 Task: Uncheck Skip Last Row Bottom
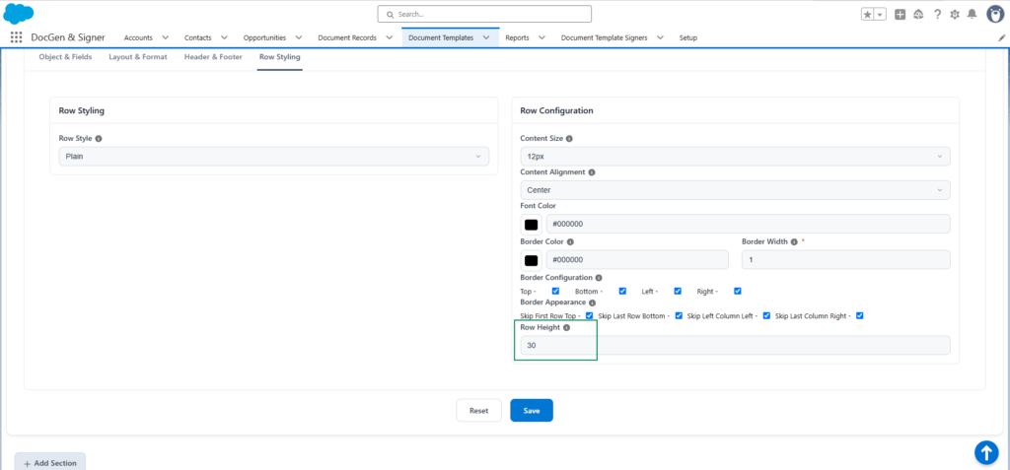click(679, 316)
